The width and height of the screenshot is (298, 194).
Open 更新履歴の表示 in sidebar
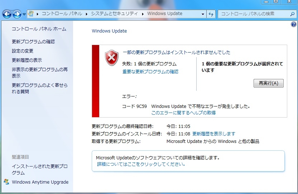pyautogui.click(x=27, y=60)
